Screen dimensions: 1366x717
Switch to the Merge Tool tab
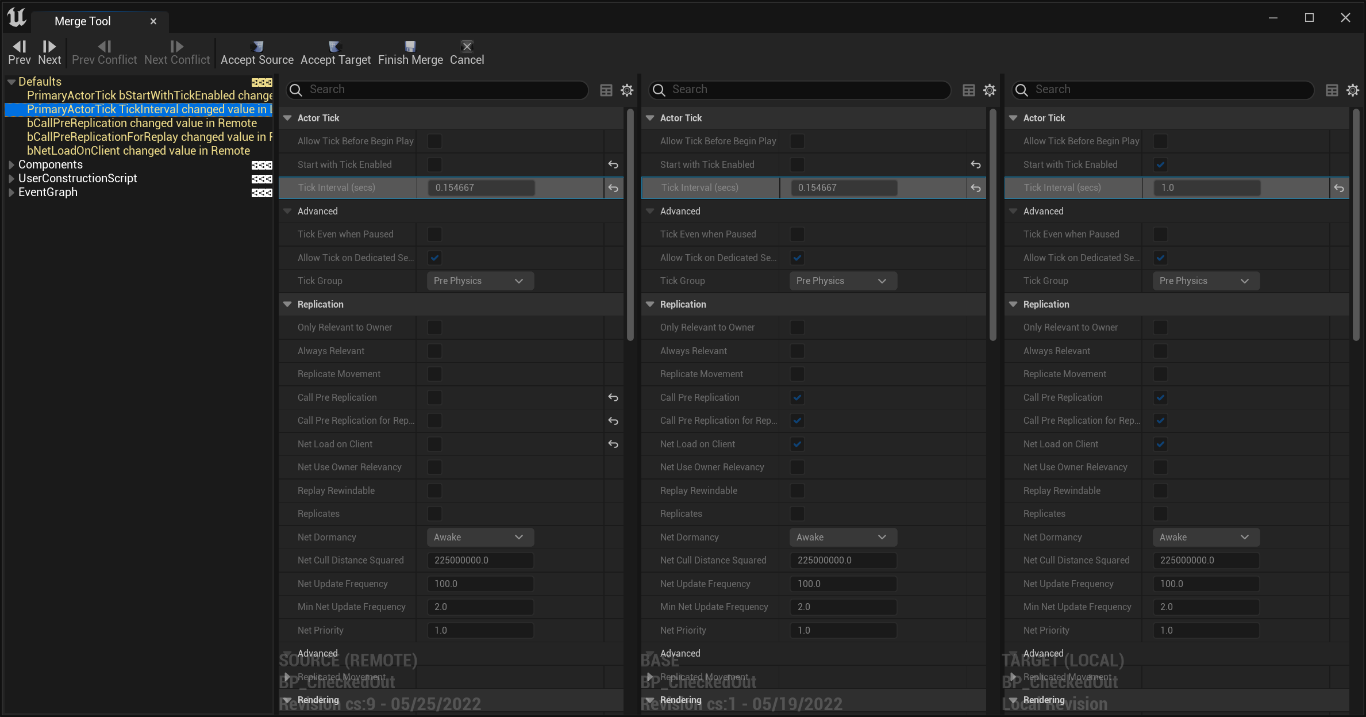[x=83, y=21]
